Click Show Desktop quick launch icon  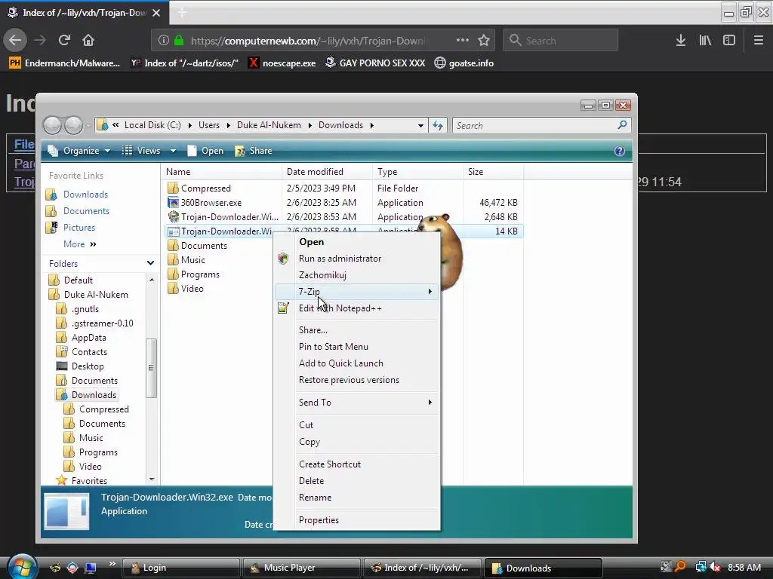[91, 568]
